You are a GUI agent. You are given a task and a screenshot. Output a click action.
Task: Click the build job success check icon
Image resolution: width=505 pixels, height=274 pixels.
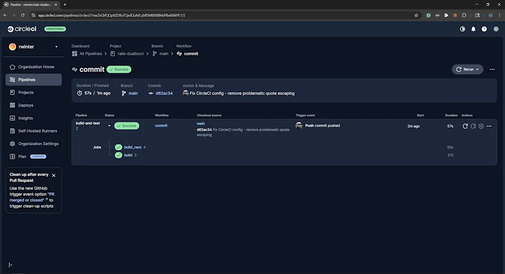(x=118, y=155)
